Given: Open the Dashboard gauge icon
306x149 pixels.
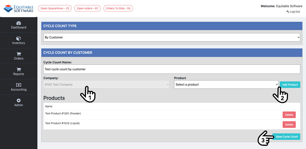Looking at the screenshot, I should point(19,23).
